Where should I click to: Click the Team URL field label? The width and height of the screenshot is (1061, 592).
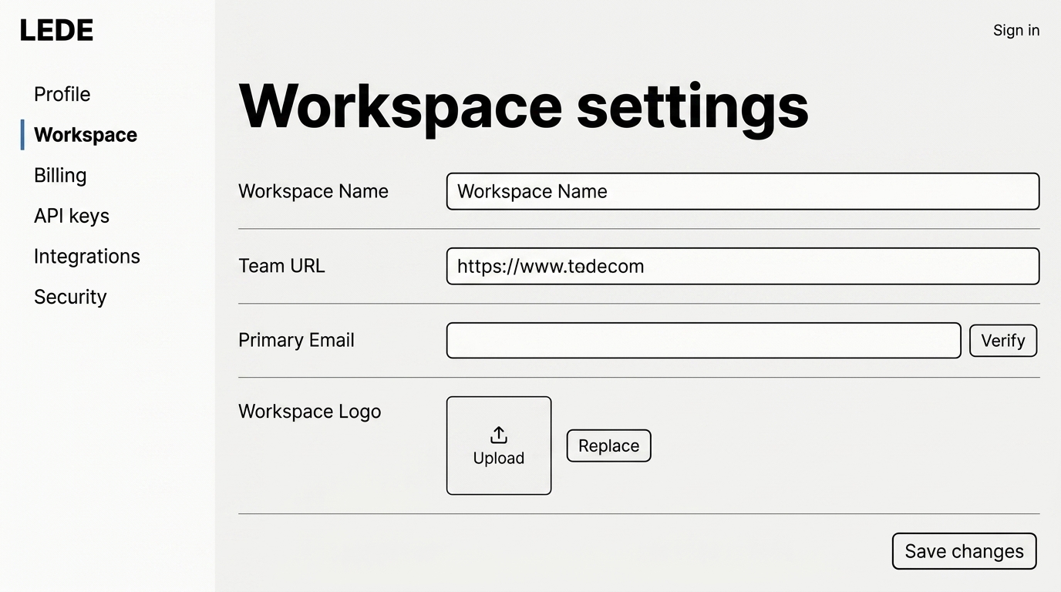point(281,266)
